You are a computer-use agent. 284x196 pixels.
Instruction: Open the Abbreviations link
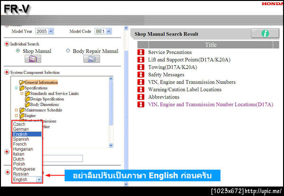pyautogui.click(x=164, y=97)
